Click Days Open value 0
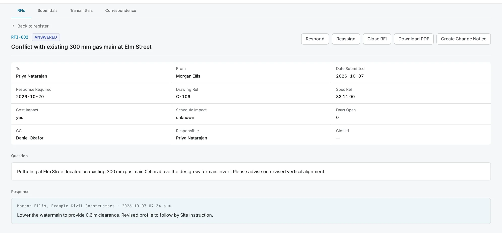The height and width of the screenshot is (233, 502). (x=337, y=117)
